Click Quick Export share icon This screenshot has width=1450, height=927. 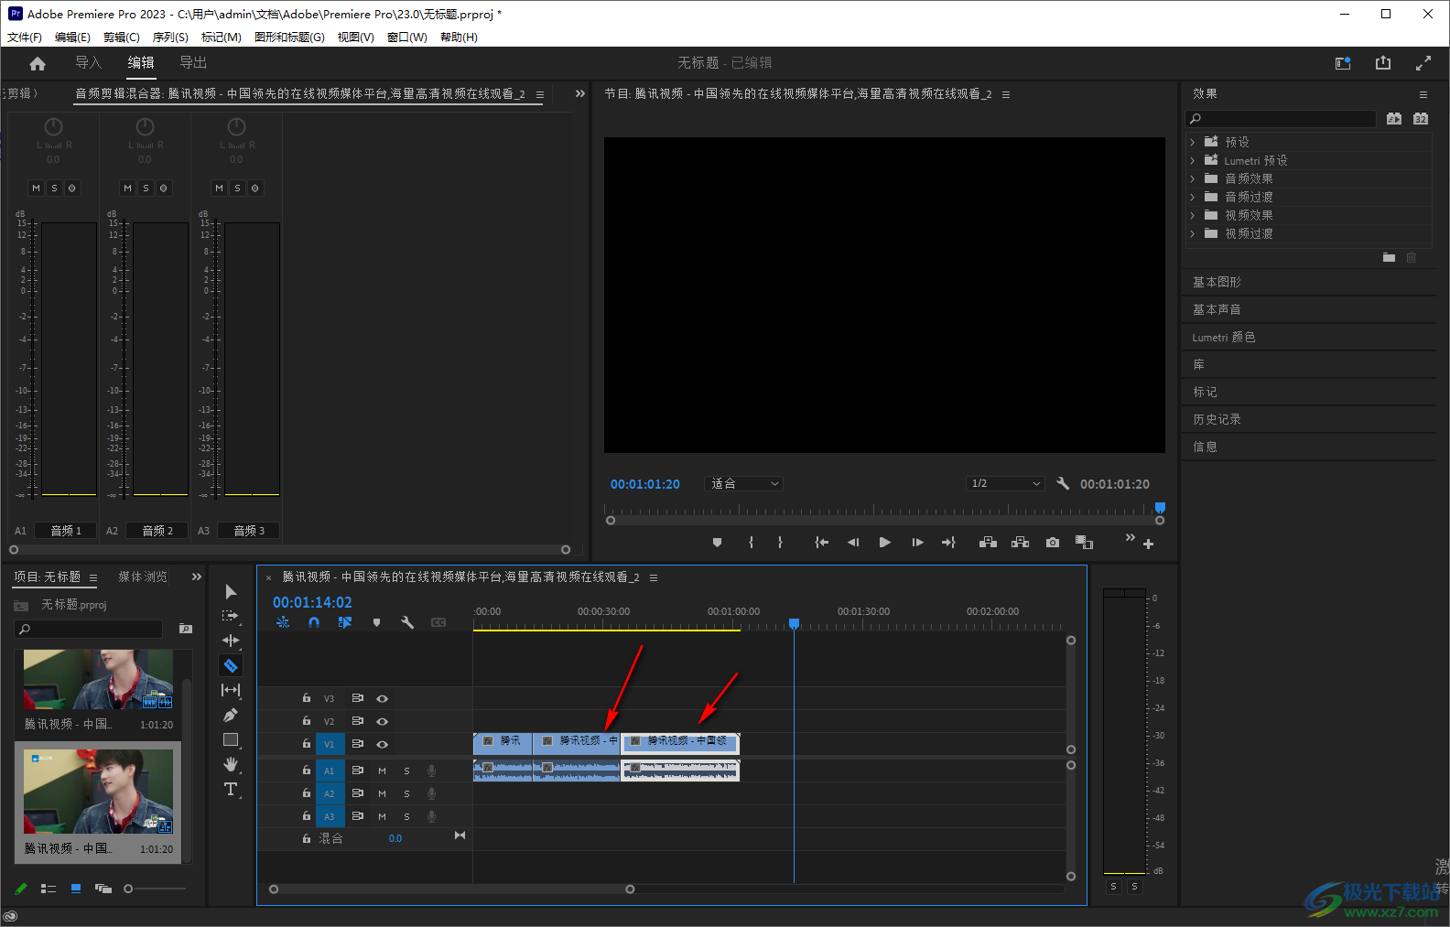[x=1383, y=63]
